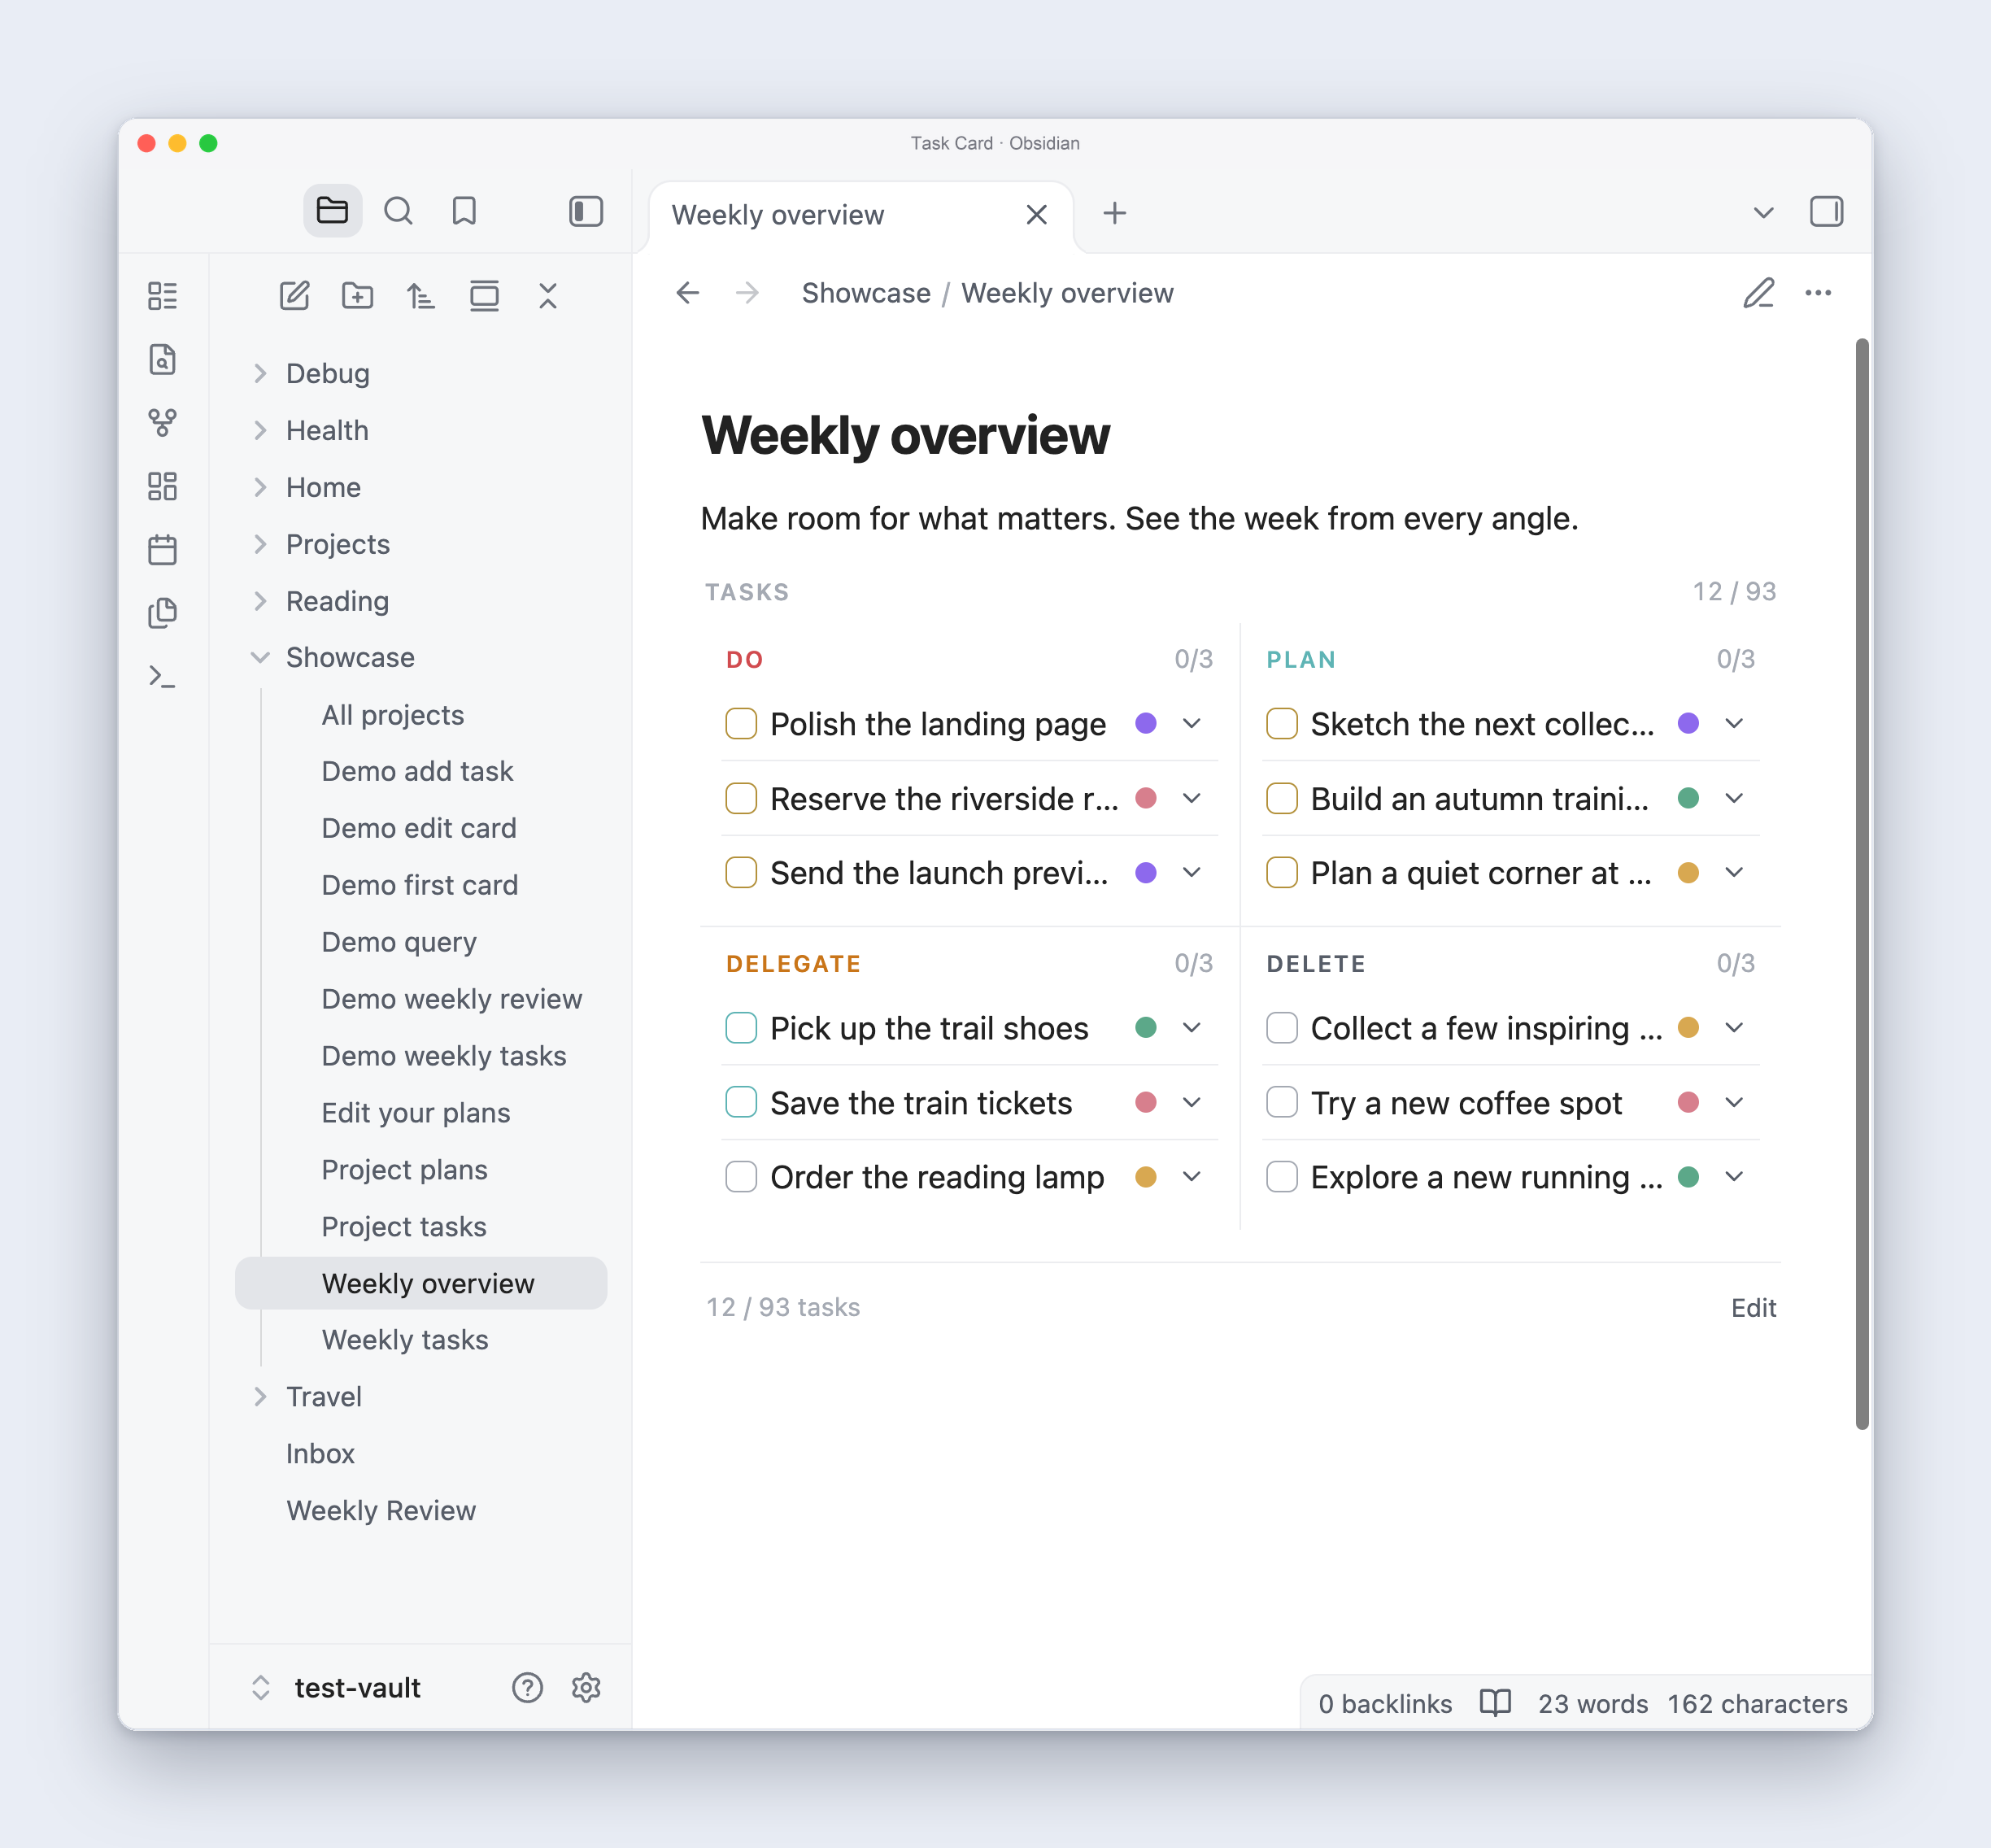Open Demo weekly review note
This screenshot has height=1848, width=1991.
tap(451, 998)
